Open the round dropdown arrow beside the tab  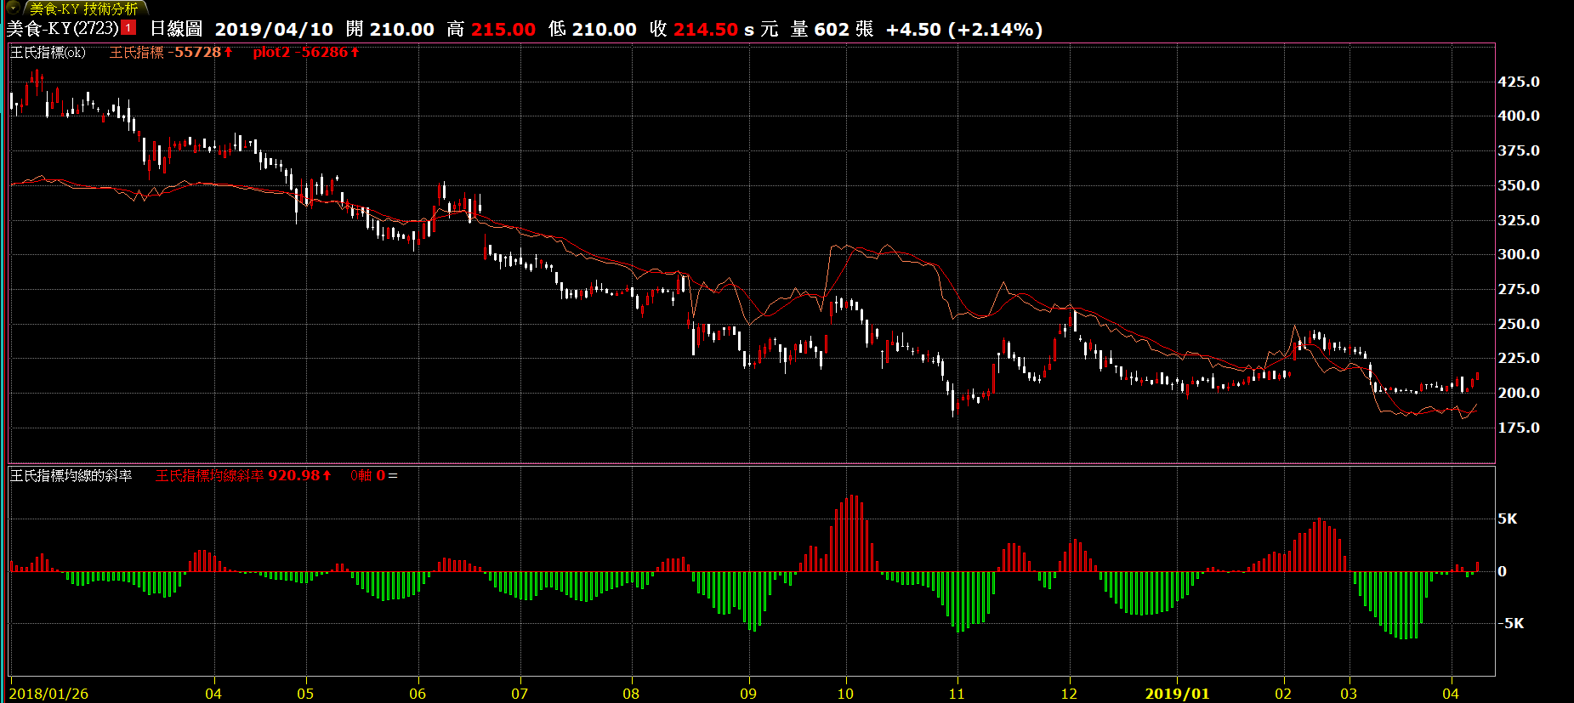point(13,8)
